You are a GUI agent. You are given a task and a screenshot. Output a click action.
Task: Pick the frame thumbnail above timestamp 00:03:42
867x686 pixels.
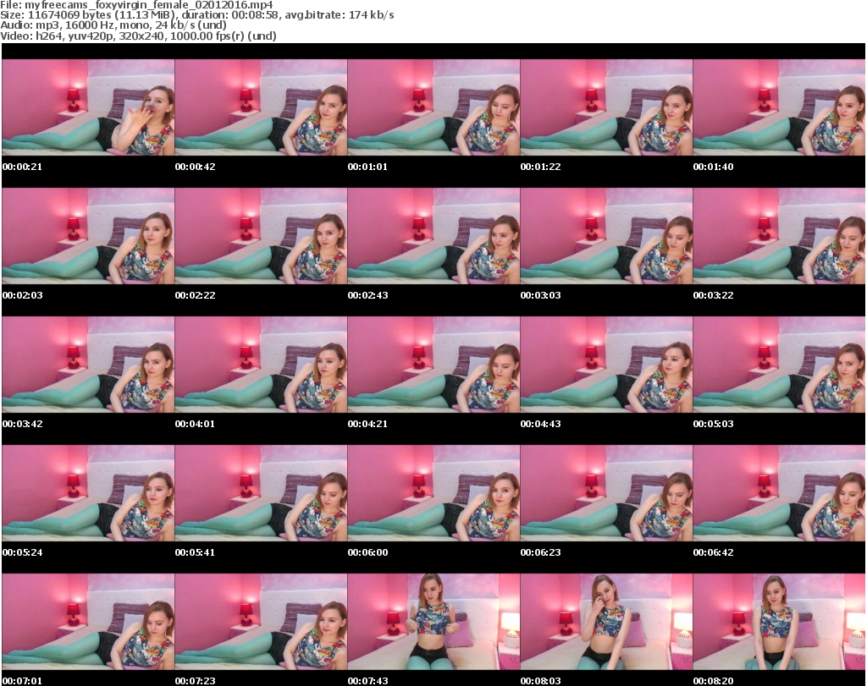pos(88,365)
